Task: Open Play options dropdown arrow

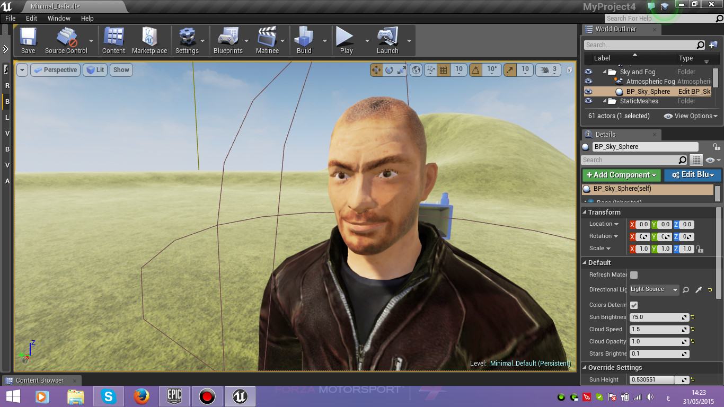Action: pos(367,41)
